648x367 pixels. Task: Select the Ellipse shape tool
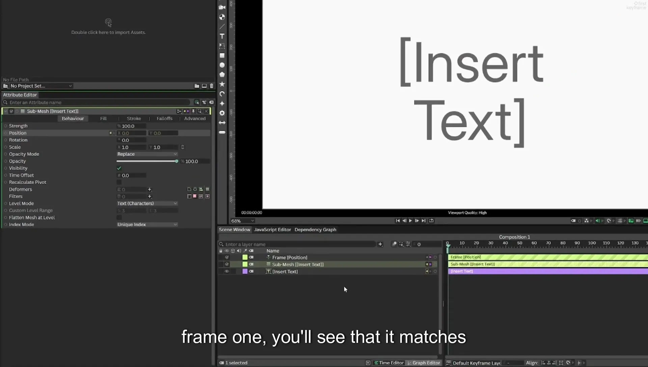tap(222, 65)
